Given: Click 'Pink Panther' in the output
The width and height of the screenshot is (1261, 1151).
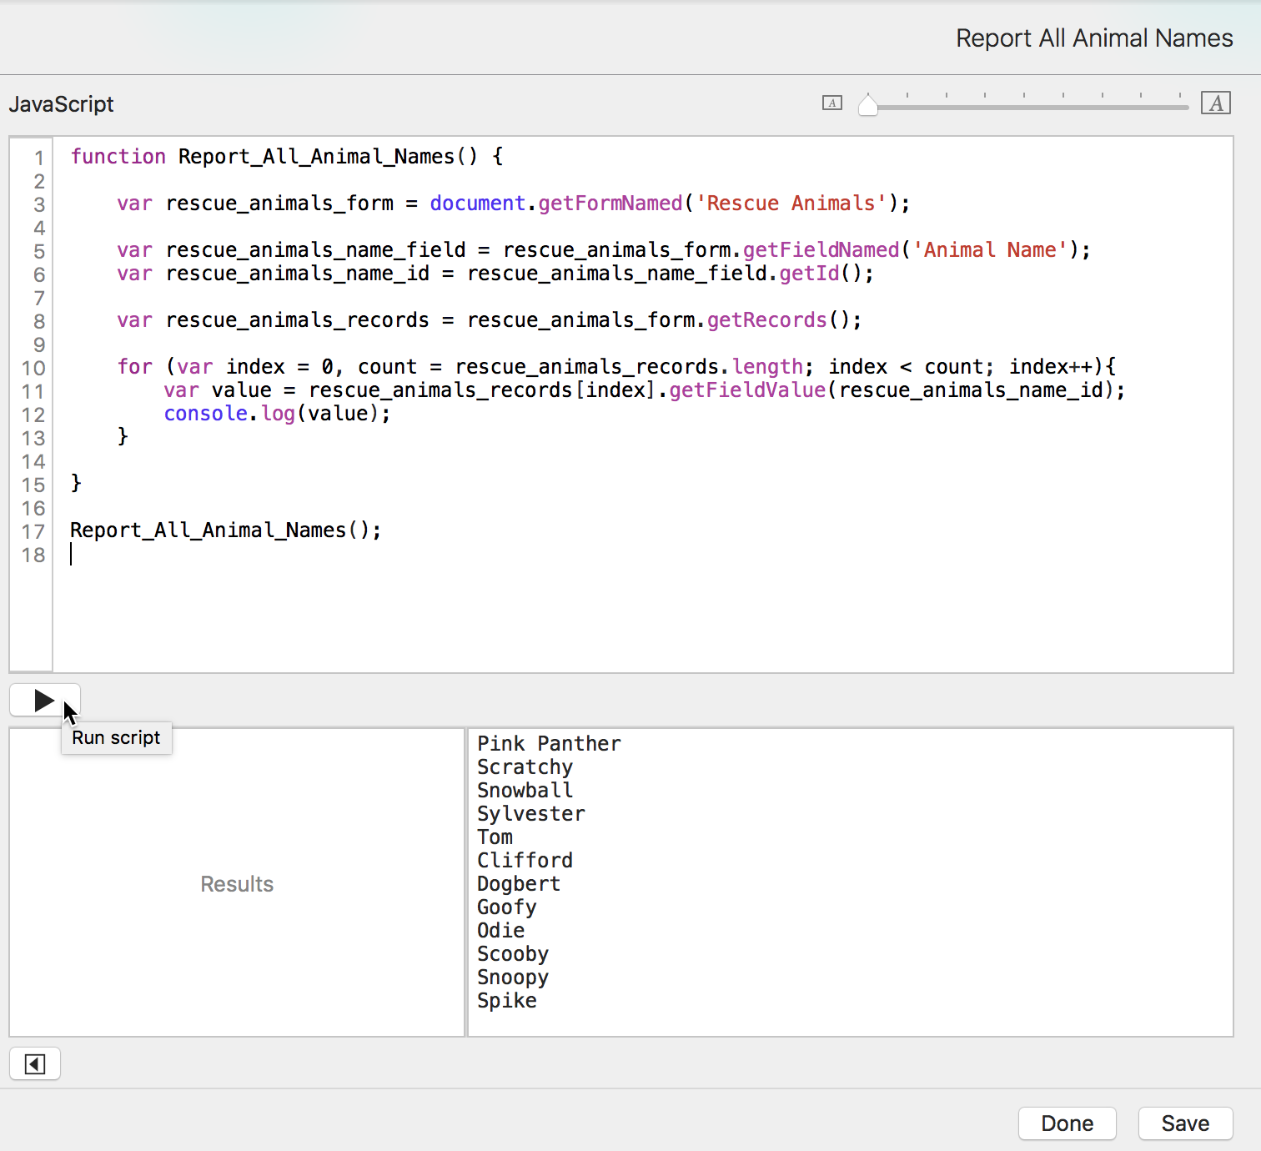Looking at the screenshot, I should (549, 744).
